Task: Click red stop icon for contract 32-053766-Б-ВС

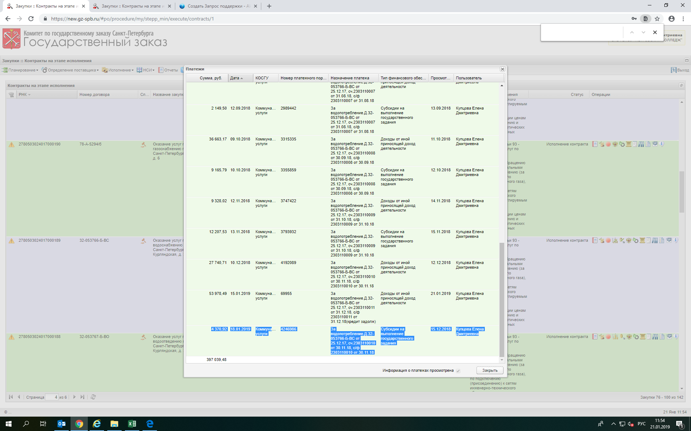Action: pyautogui.click(x=608, y=240)
